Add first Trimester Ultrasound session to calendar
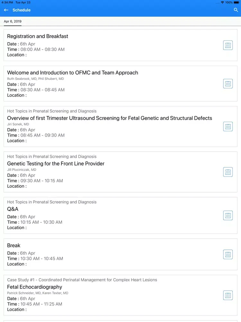Viewport: 241px width, 322px height. click(228, 127)
